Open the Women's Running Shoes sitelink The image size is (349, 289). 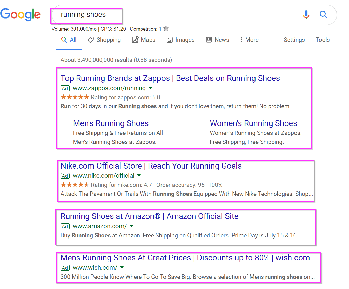click(x=253, y=123)
